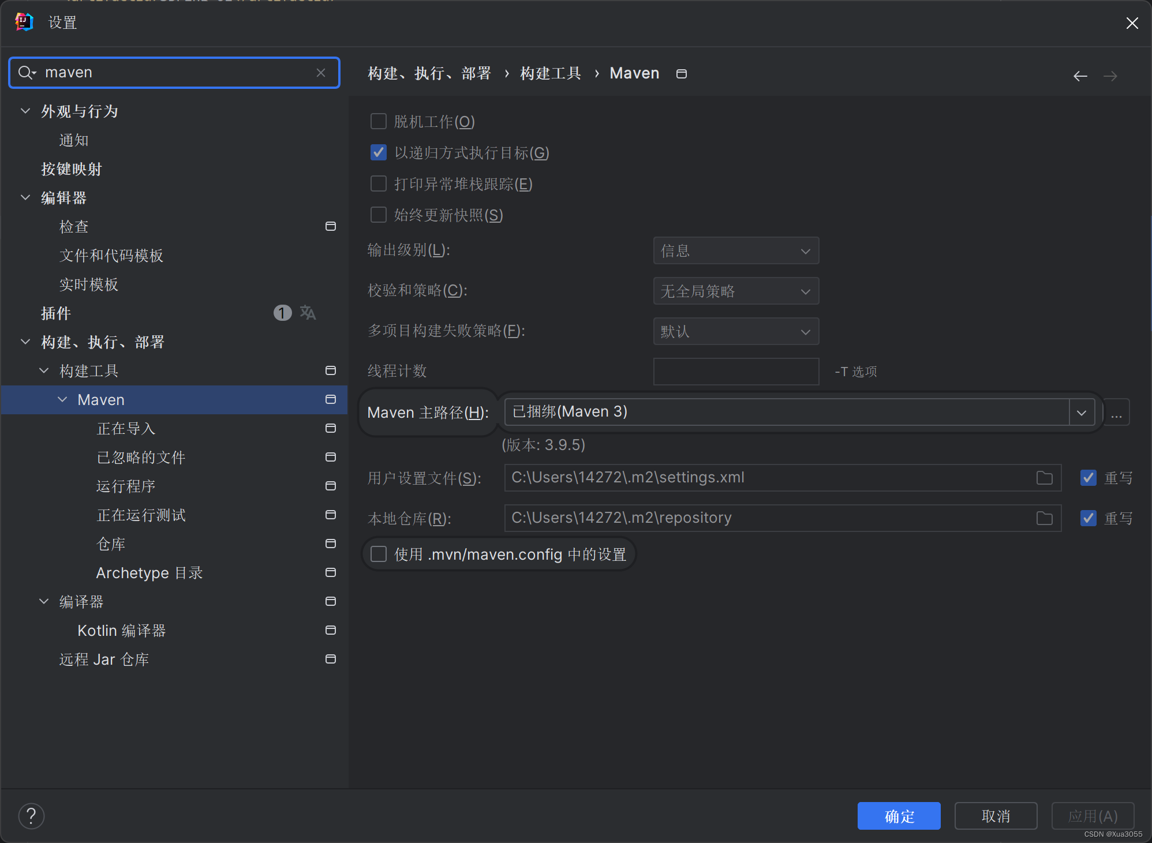The height and width of the screenshot is (843, 1152).
Task: Enable the 脱机工作 checkbox
Action: [x=379, y=122]
